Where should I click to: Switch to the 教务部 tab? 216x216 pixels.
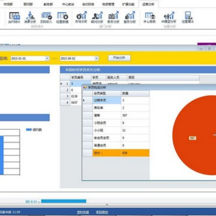coord(48,4)
